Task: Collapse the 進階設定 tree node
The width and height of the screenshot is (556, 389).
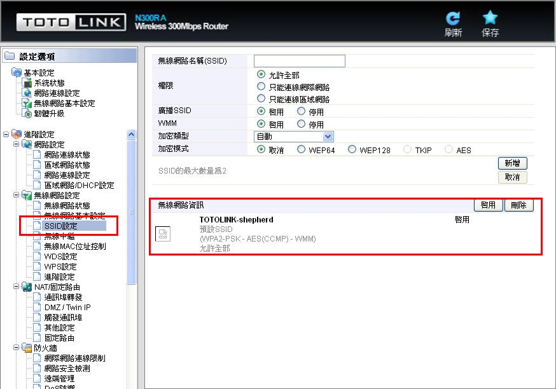Action: (6, 134)
